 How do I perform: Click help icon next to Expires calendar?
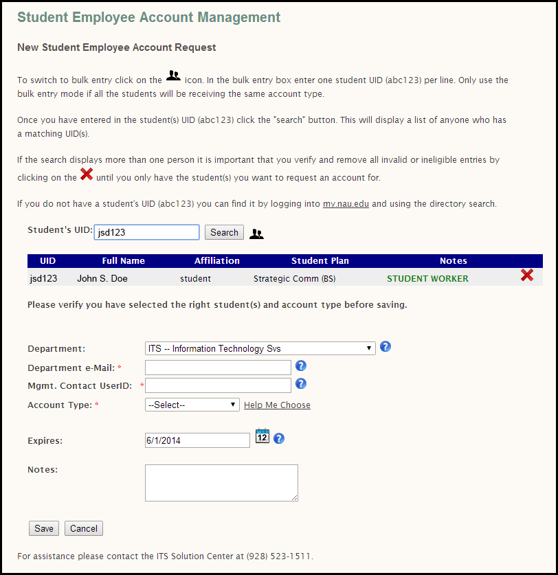pos(279,438)
